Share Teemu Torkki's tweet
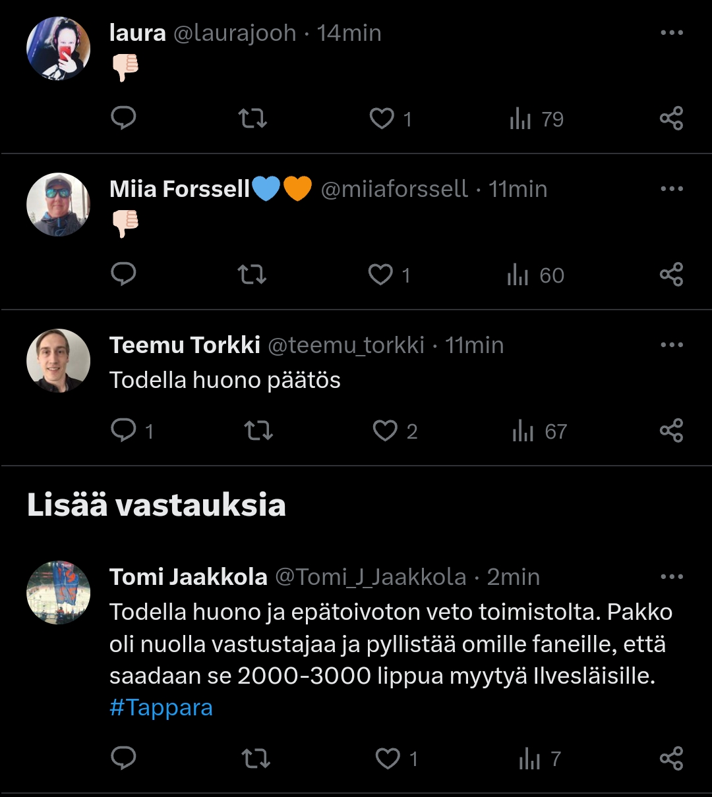The height and width of the screenshot is (797, 712). tap(671, 431)
